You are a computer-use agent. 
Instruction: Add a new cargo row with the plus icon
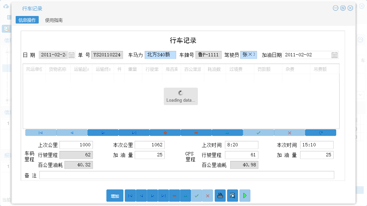[165, 132]
